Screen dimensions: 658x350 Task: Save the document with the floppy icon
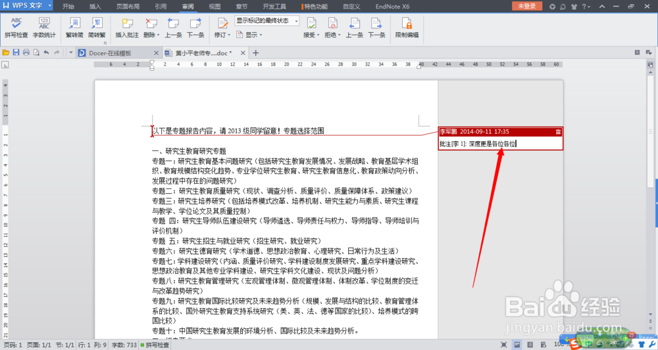coord(16,53)
